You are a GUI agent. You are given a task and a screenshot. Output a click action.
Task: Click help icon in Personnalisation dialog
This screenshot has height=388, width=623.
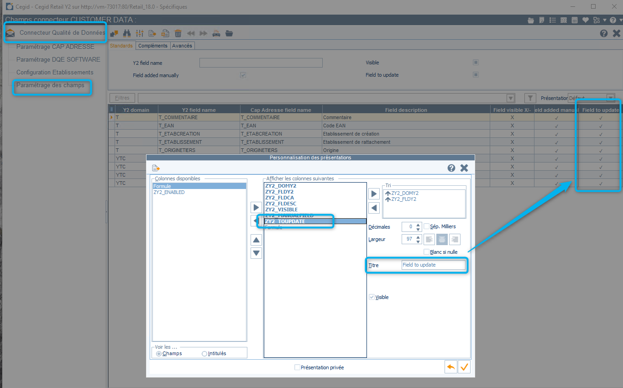pos(451,168)
